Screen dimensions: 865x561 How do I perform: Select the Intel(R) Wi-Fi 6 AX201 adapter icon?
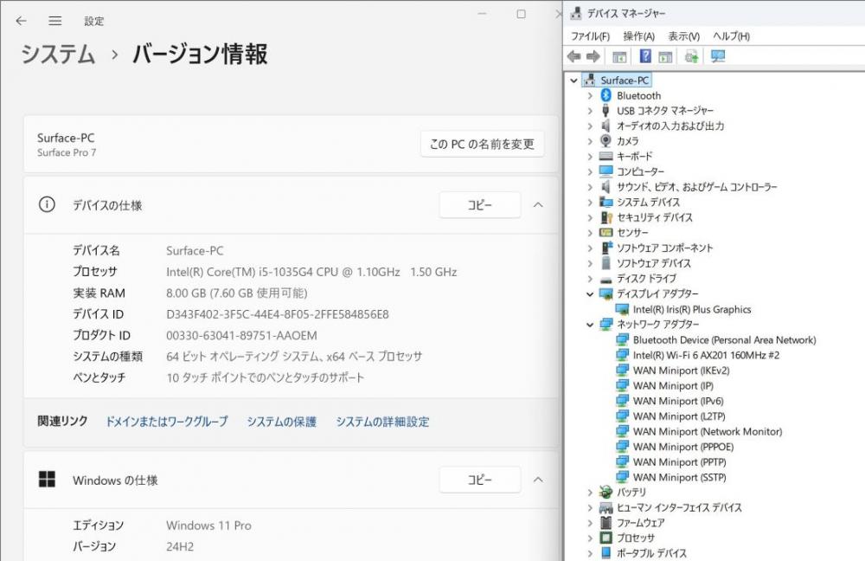pyautogui.click(x=622, y=355)
